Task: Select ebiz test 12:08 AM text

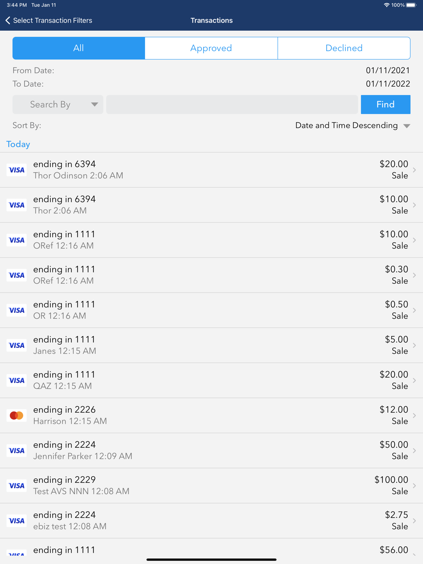Action: pyautogui.click(x=70, y=526)
